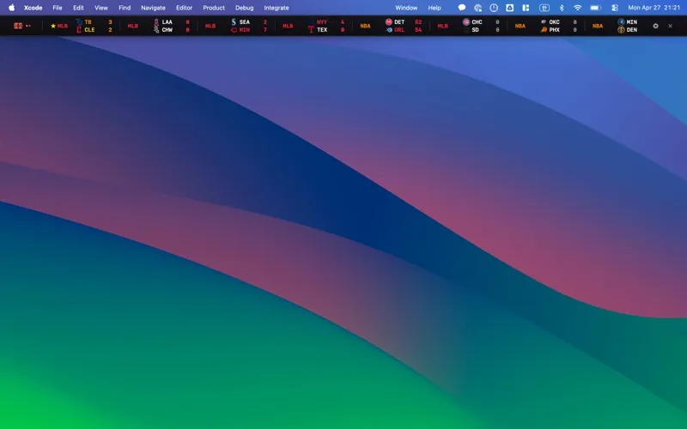The width and height of the screenshot is (687, 429).
Task: Select the NYY team abbreviation
Action: [x=322, y=22]
